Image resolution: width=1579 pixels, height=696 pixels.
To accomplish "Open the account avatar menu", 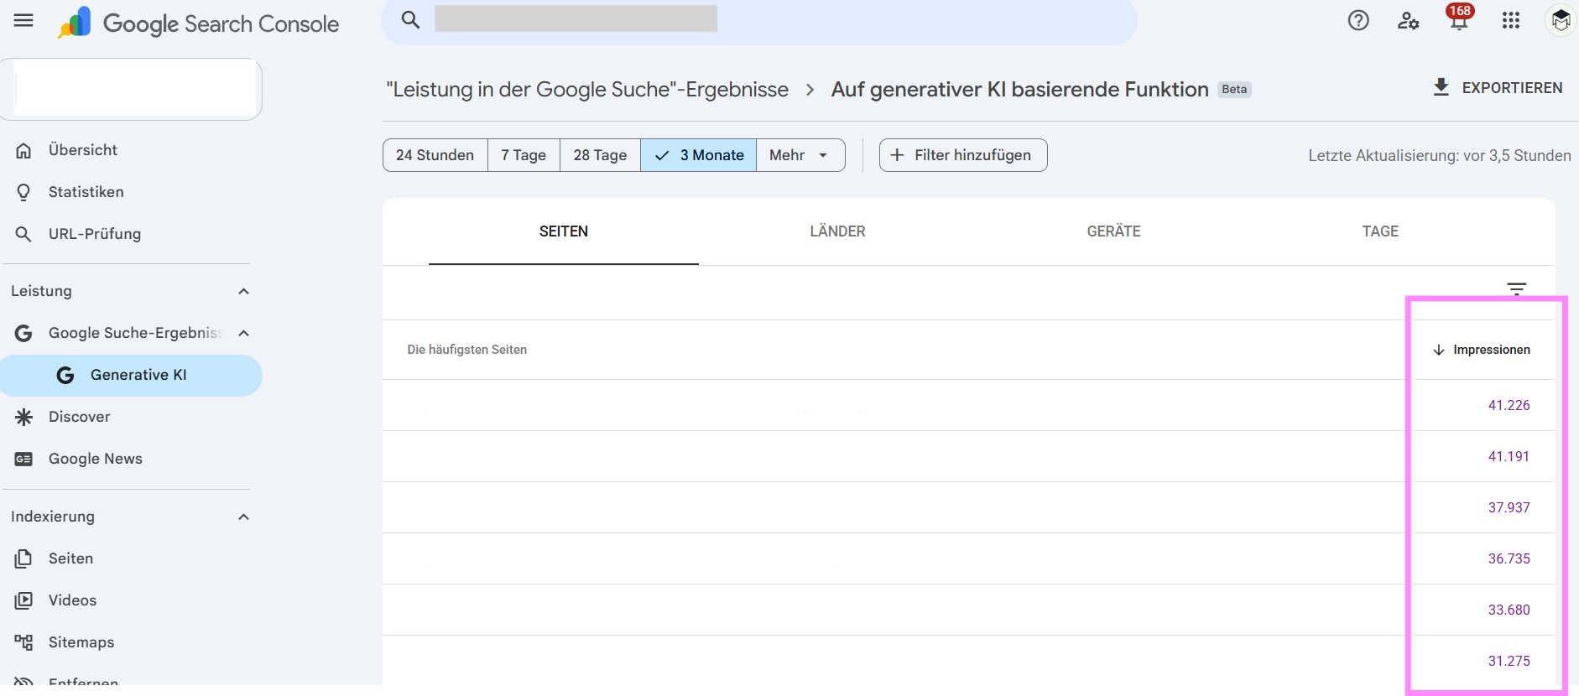I will pyautogui.click(x=1561, y=20).
